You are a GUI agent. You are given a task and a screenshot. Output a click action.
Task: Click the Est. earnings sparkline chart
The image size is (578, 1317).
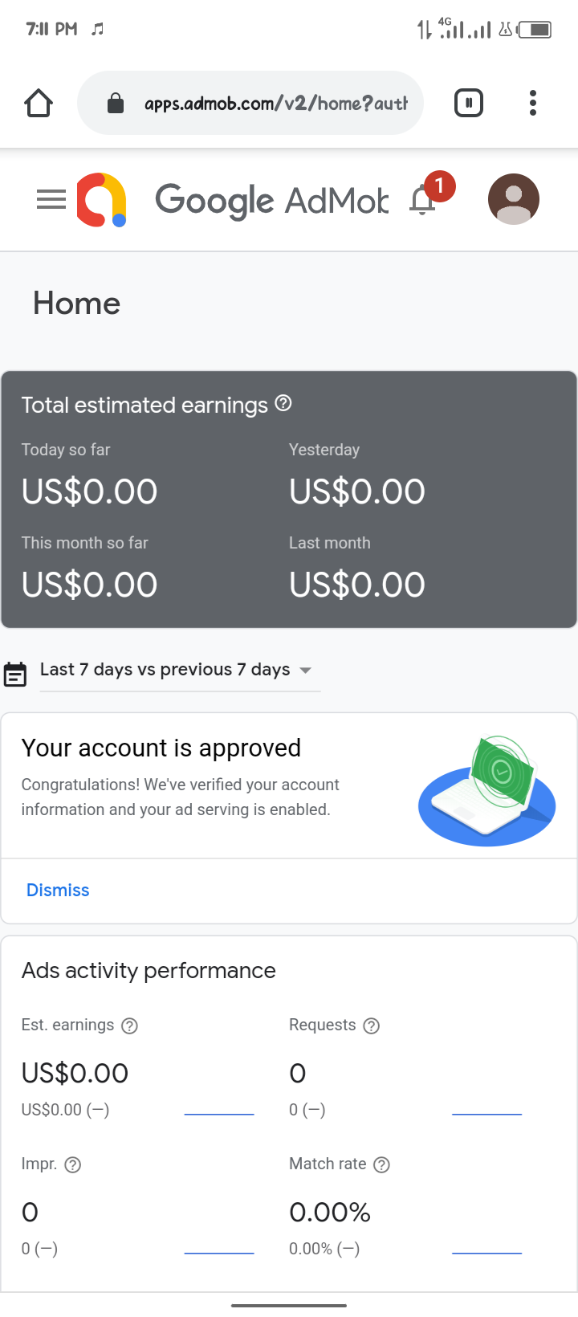pyautogui.click(x=218, y=1108)
